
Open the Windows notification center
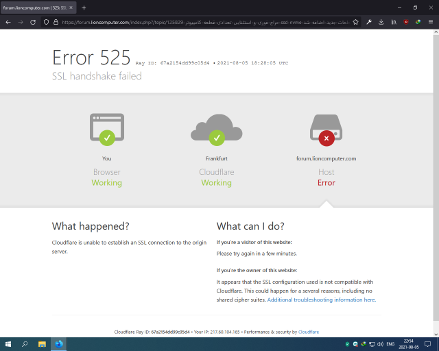(431, 343)
